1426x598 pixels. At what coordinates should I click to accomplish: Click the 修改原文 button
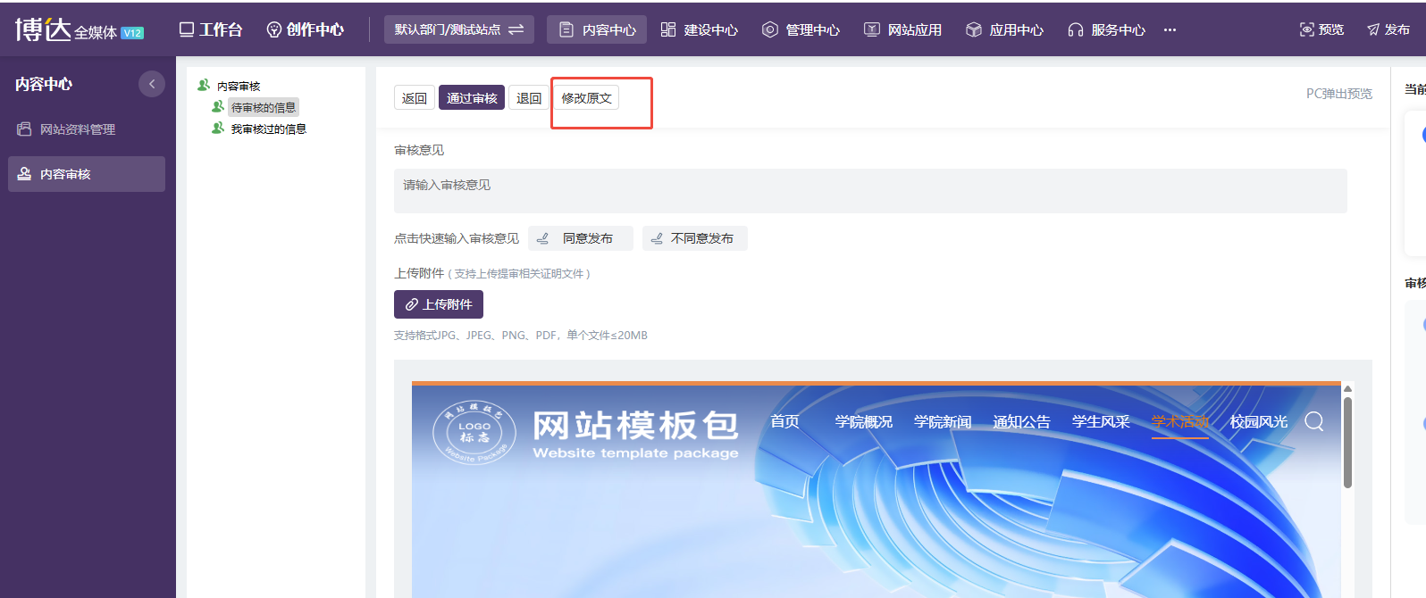[x=586, y=97]
